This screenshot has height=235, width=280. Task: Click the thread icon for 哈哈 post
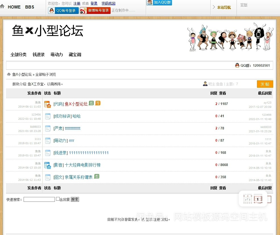tap(48, 116)
